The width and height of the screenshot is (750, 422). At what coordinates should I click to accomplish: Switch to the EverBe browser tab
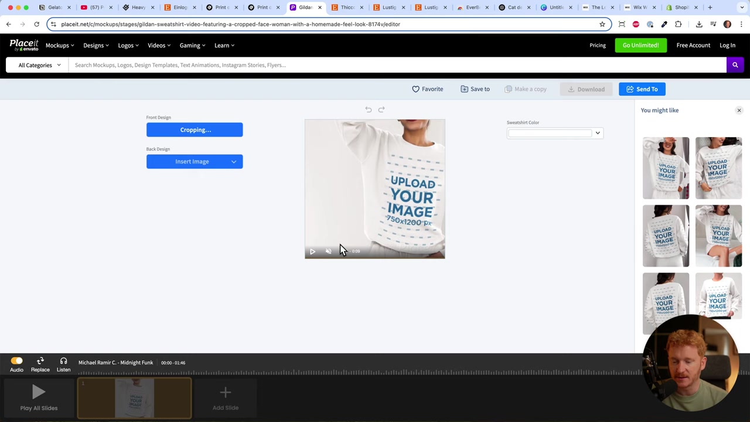point(472,8)
